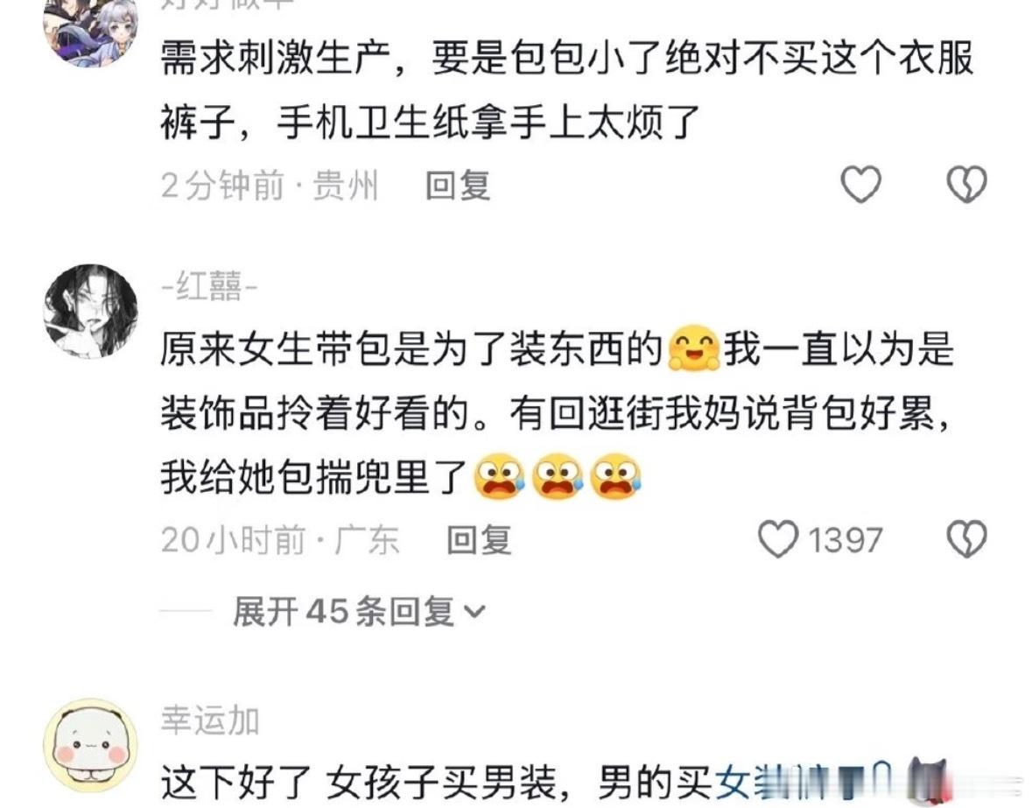The image size is (1032, 808).
Task: Reply to the 2分钟前 贵州 comment
Action: point(458,185)
